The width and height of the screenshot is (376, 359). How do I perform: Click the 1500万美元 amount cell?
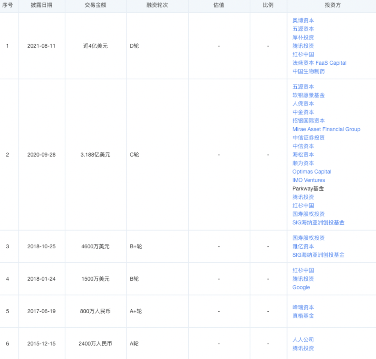coord(96,279)
